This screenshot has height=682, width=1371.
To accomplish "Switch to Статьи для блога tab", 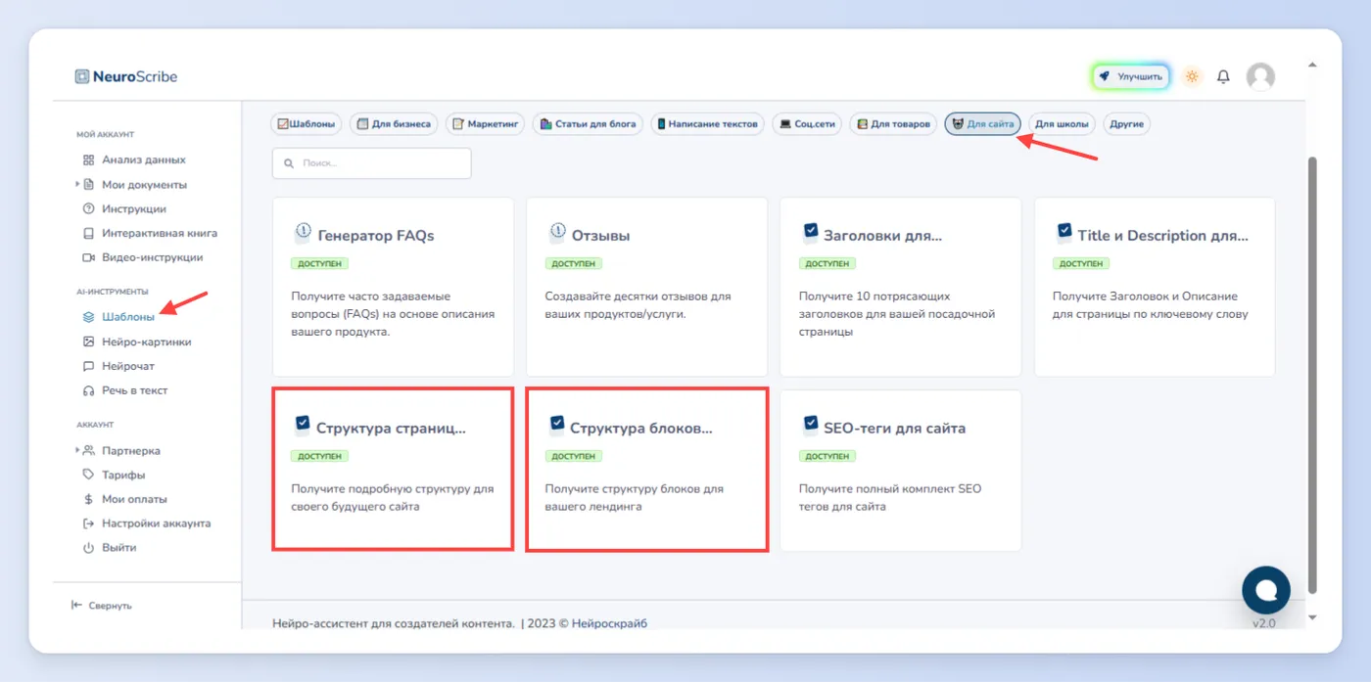I will 588,124.
